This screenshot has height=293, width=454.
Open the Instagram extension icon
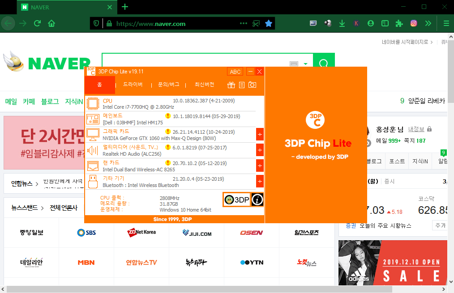(414, 23)
